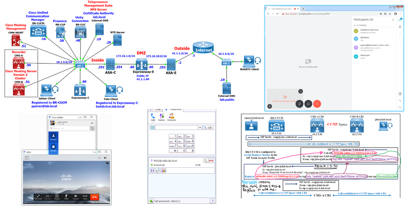Image resolution: width=406 pixels, height=206 pixels.
Task: Mute the Jabber call
Action: tap(66, 197)
